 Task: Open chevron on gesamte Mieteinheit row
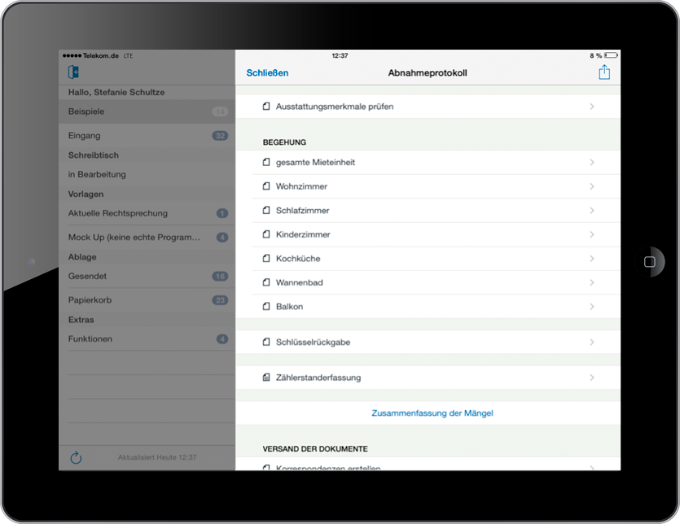tap(592, 162)
